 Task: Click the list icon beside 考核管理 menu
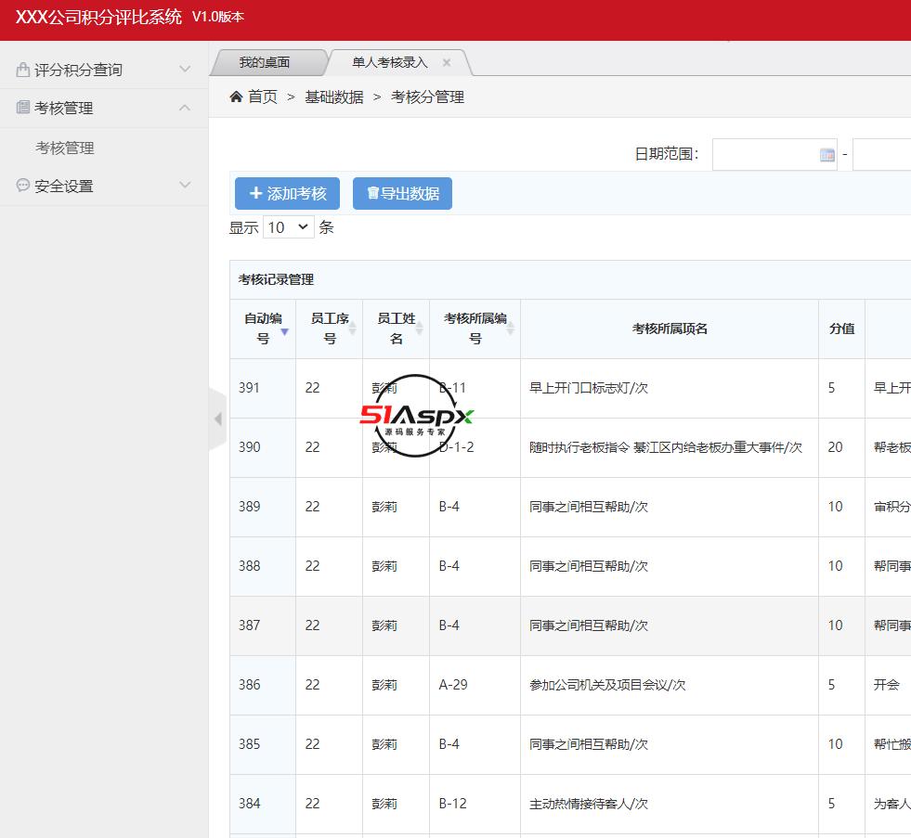point(22,108)
